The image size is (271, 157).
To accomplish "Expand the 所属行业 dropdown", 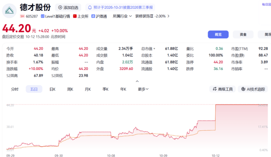I will 122,16.
